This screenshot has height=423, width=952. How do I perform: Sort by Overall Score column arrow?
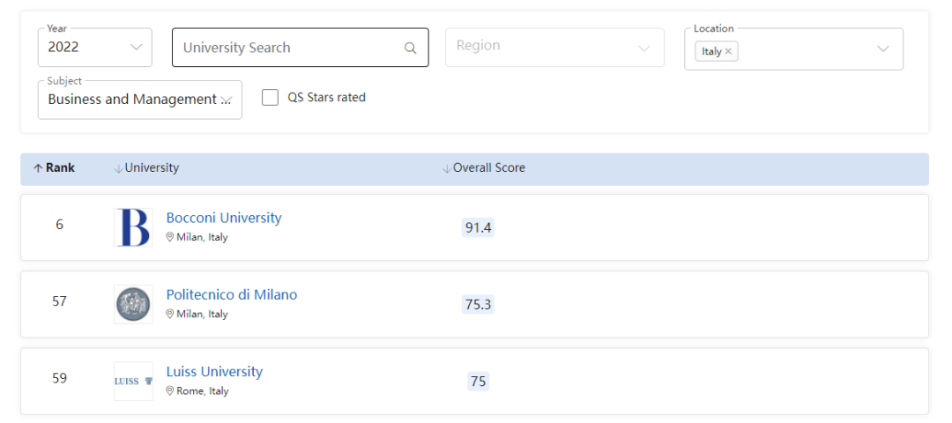[x=448, y=168]
